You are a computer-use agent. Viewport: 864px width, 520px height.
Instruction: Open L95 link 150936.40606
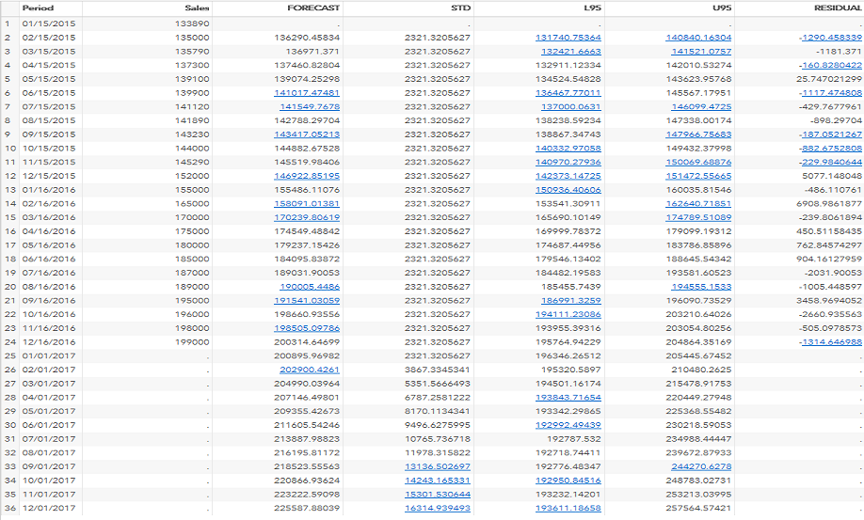coord(568,190)
